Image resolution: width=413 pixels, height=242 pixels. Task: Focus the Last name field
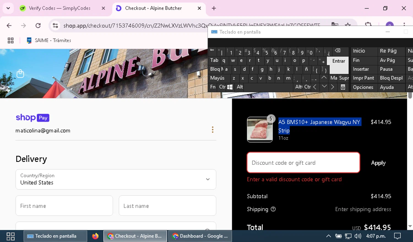pos(167,206)
